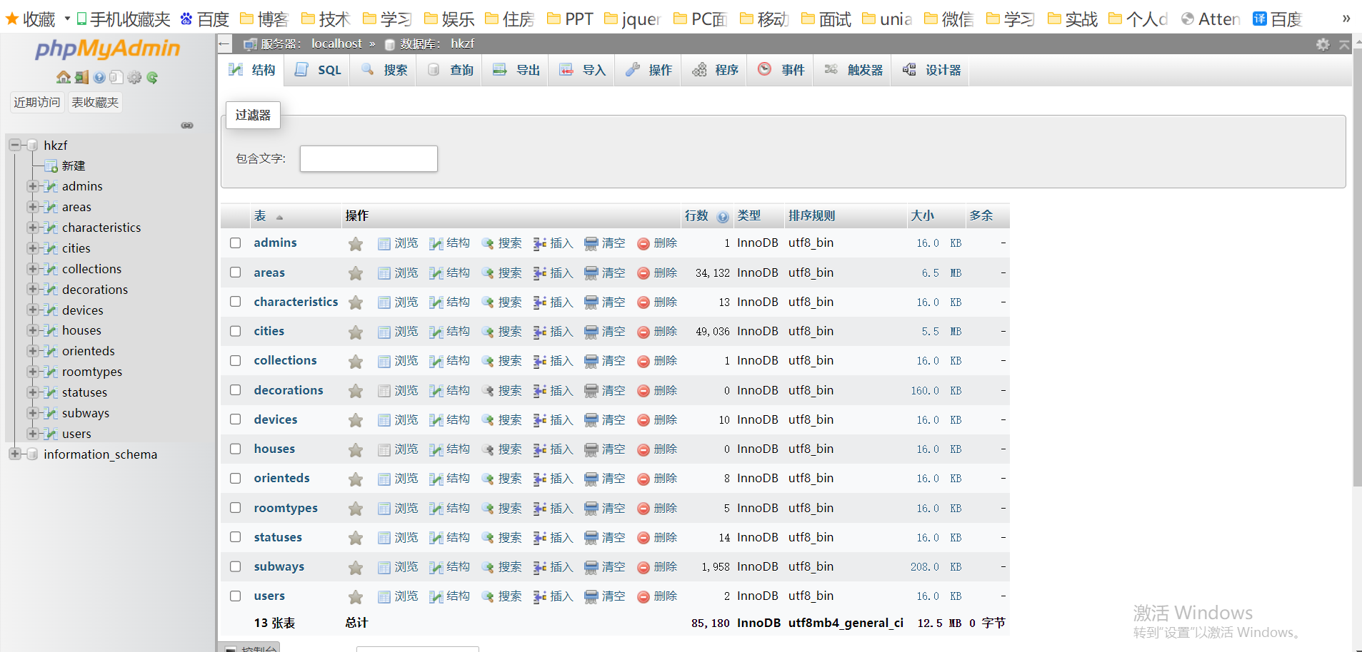Check the admins table checkbox

click(236, 243)
